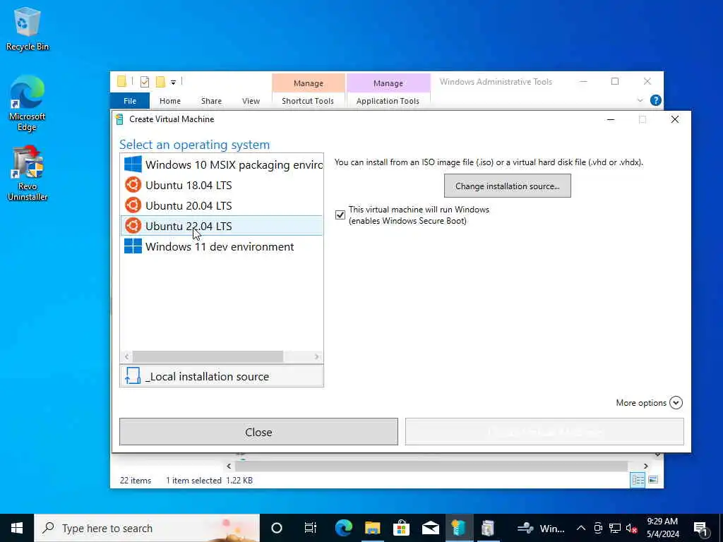Click the muted volume tray icon
Screen dimensions: 723x542
631,528
